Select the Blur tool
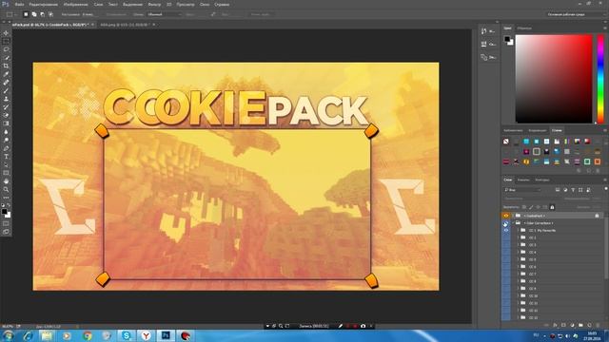The image size is (609, 342). [x=6, y=132]
